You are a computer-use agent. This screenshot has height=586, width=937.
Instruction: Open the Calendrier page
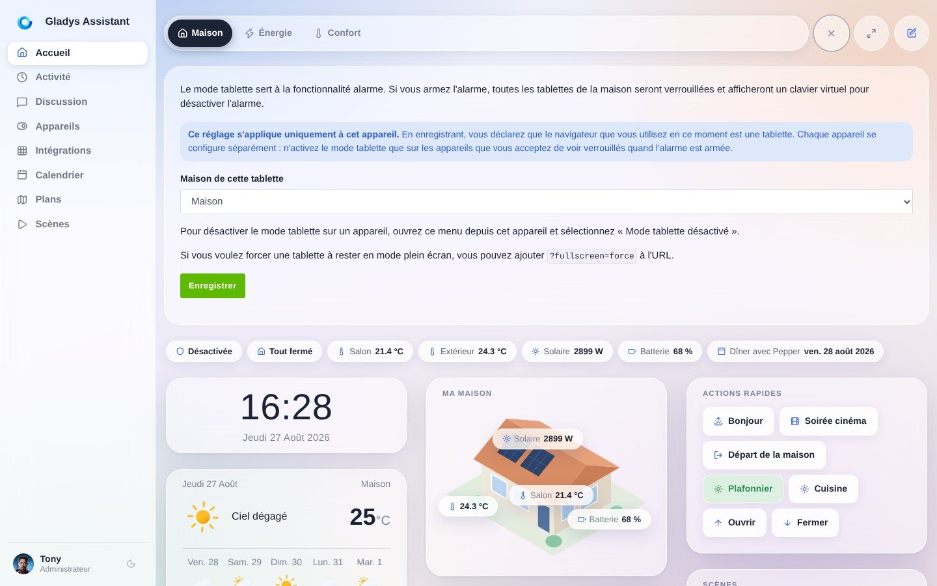(77, 175)
